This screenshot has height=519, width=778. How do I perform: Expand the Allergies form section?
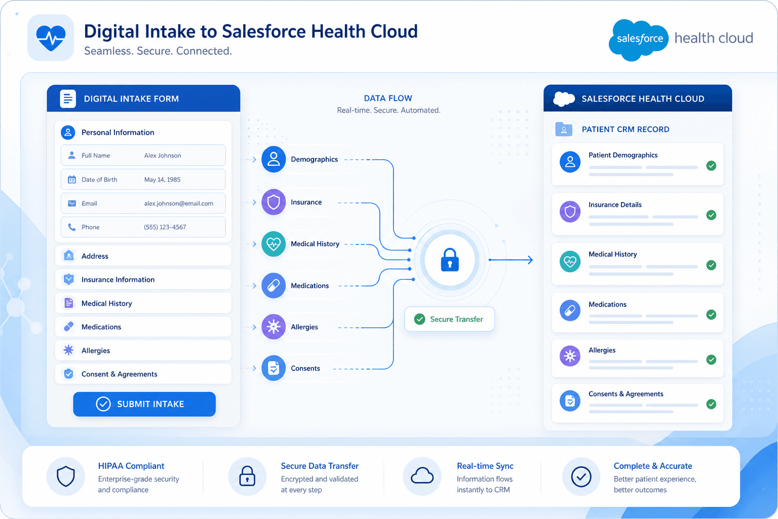tap(143, 350)
